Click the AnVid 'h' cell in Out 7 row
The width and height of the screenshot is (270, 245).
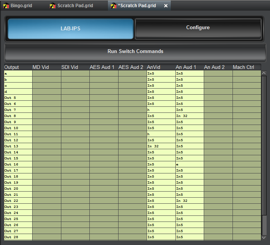click(161, 110)
